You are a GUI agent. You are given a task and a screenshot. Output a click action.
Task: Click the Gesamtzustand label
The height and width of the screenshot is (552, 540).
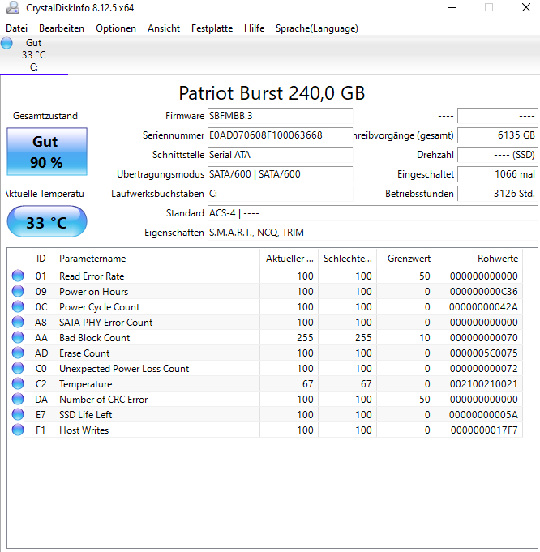tap(45, 116)
